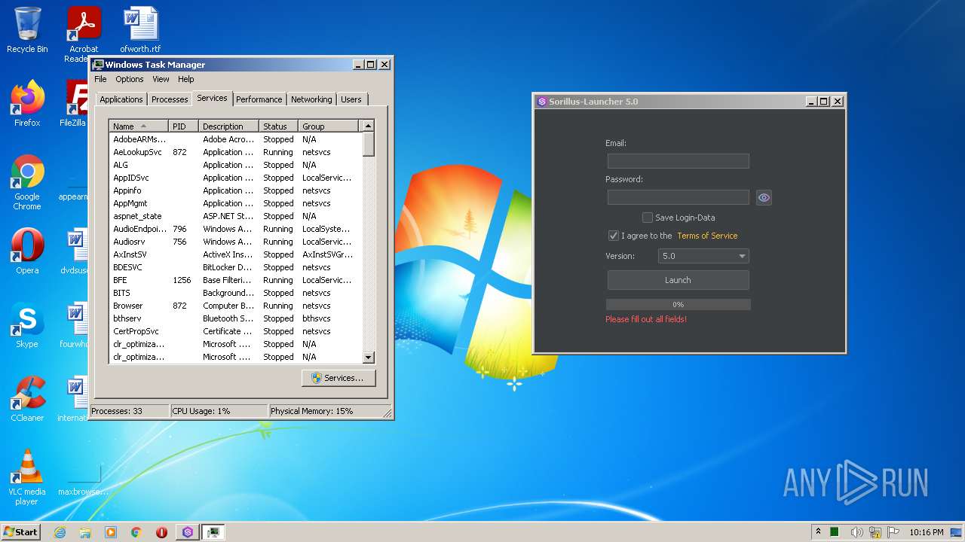Click the Launch button in Sorillus-Launcher

pos(678,280)
